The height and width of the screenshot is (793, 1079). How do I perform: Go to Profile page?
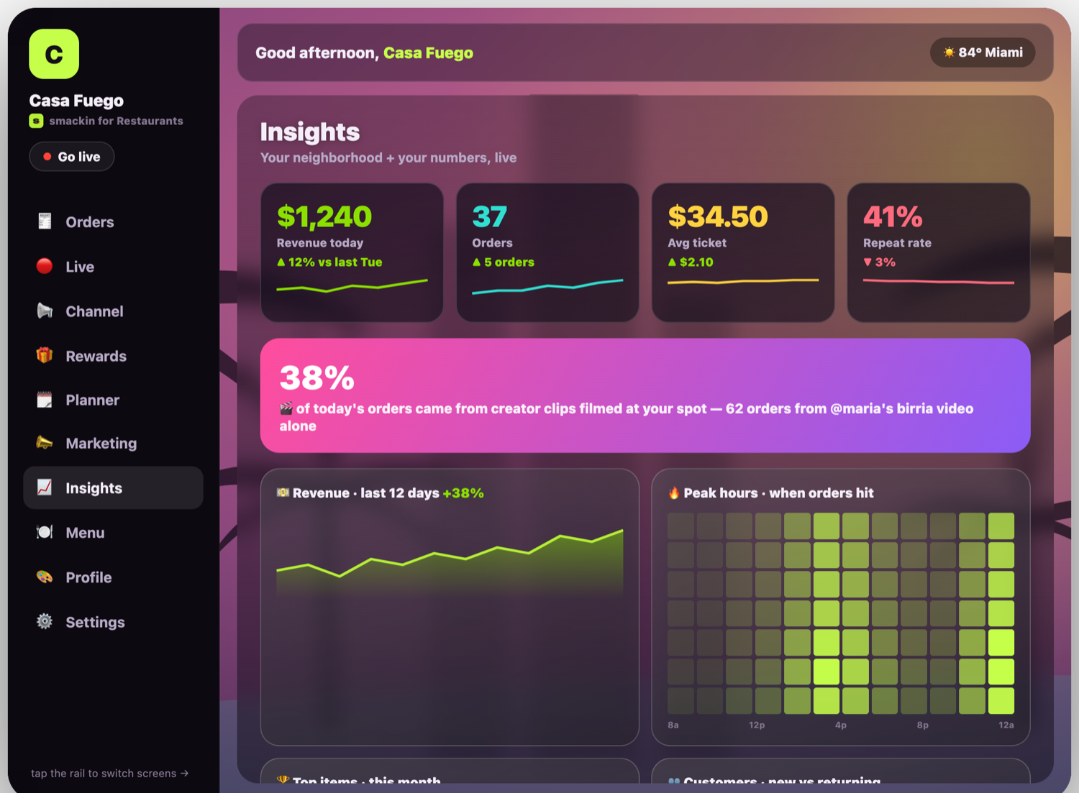113,577
